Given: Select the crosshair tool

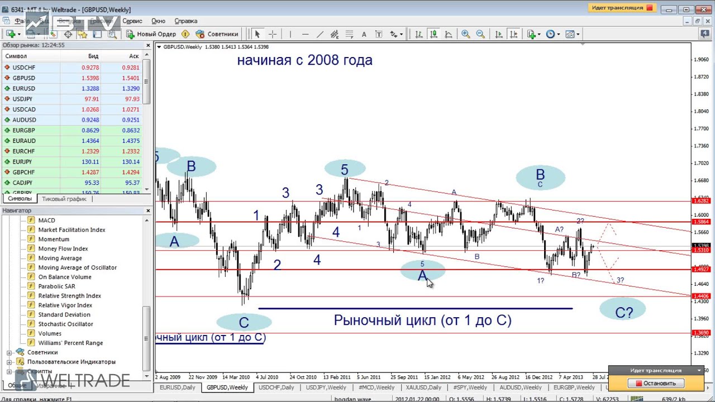Looking at the screenshot, I should coord(273,34).
